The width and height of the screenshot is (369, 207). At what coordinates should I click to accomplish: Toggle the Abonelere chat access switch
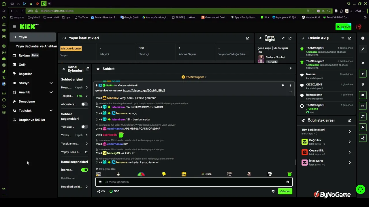(84, 104)
